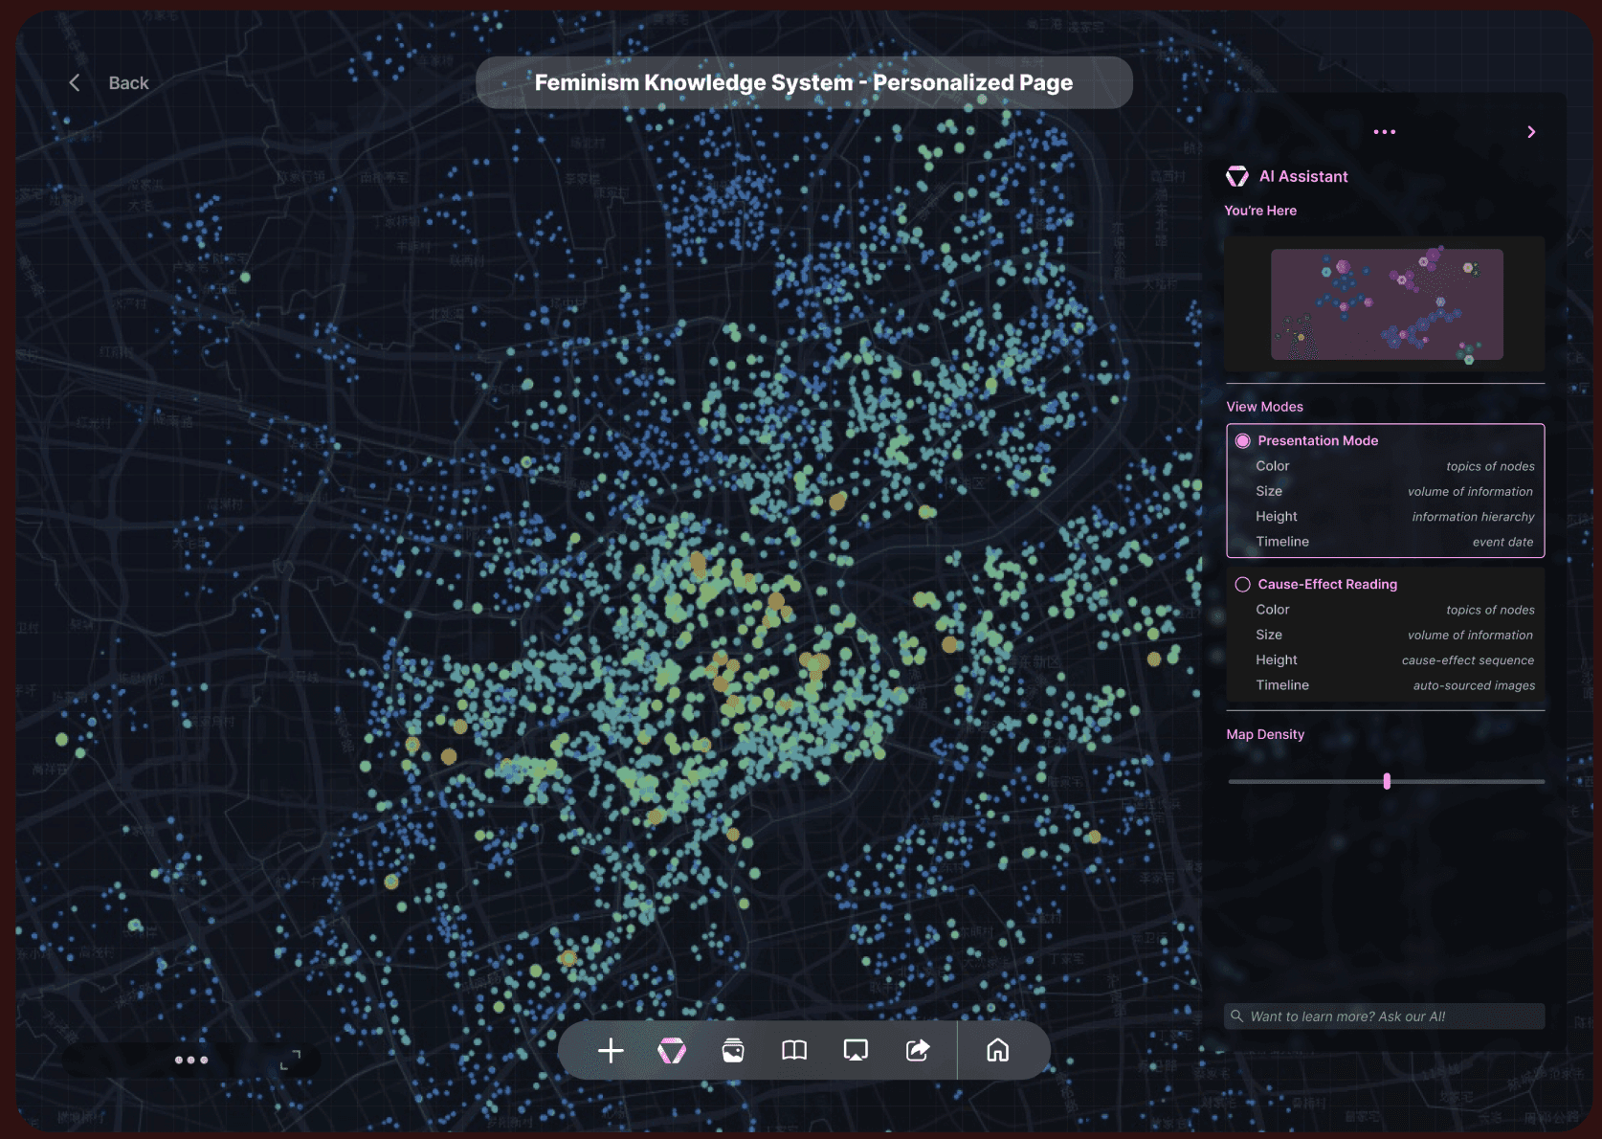This screenshot has height=1139, width=1602.
Task: Select Cause-Effect Reading radio button
Action: [x=1242, y=585]
